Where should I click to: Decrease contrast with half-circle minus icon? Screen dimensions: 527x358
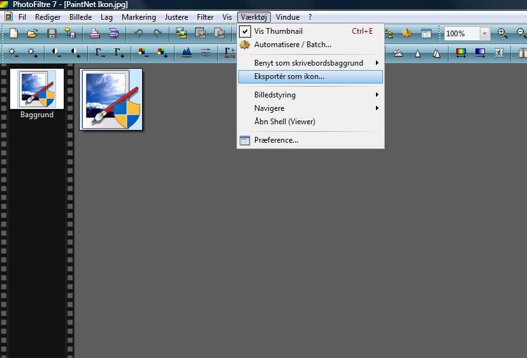tap(57, 53)
